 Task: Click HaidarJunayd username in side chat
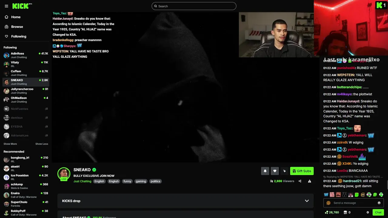tap(348, 101)
